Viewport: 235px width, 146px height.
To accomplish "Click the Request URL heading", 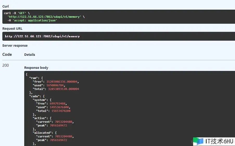I will pyautogui.click(x=12, y=28).
